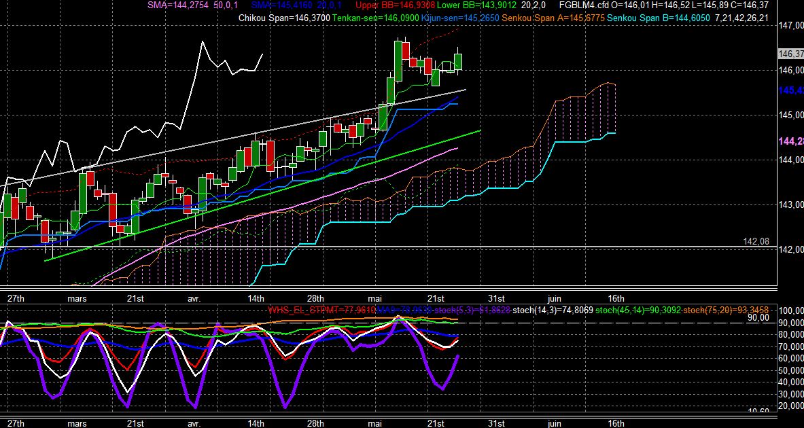Click the WHS_EL_STPMT=77,9610 indicator label
Image resolution: width=804 pixels, height=428 pixels.
pyautogui.click(x=321, y=310)
